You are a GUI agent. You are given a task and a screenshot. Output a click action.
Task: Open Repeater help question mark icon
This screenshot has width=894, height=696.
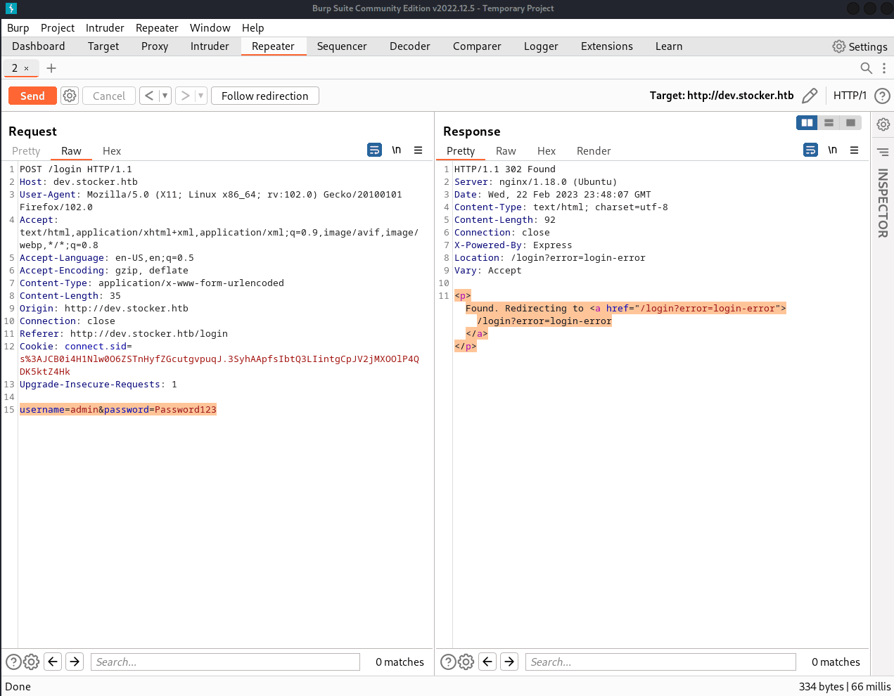882,96
